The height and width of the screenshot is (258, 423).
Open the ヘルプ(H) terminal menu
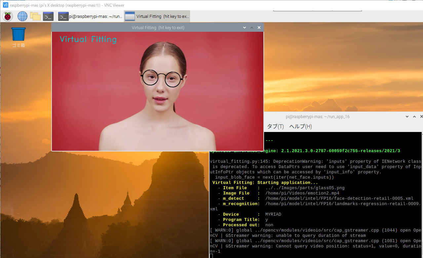(300, 126)
